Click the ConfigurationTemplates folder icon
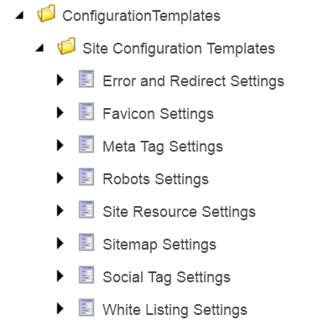 click(x=46, y=13)
